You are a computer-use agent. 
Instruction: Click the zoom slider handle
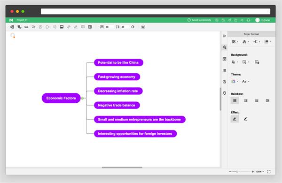237,172
